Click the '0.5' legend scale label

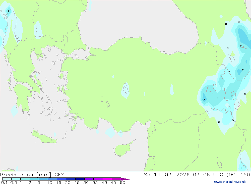point(14,182)
